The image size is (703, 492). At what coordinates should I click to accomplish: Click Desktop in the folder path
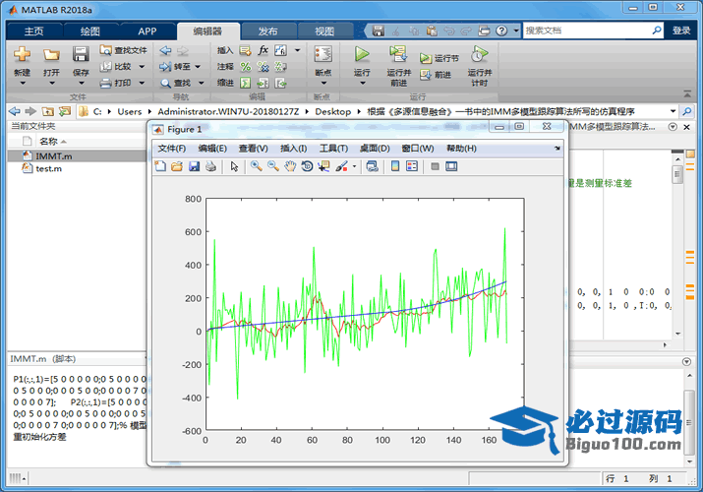coord(332,111)
